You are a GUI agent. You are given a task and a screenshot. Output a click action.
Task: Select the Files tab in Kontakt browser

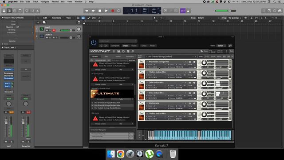(x=106, y=56)
